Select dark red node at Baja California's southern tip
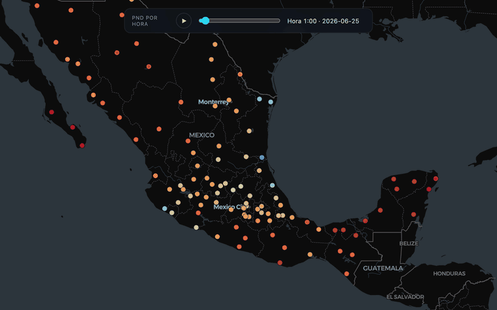 pos(82,146)
